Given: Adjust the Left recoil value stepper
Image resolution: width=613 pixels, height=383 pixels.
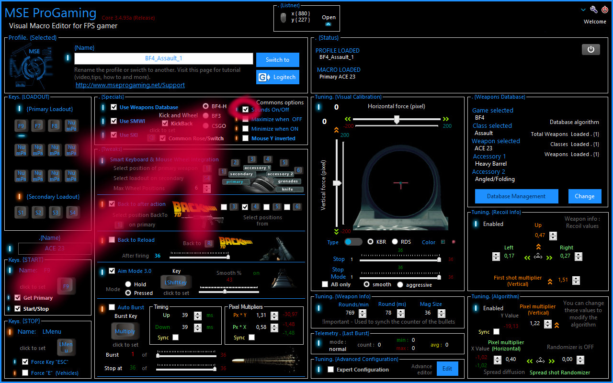Looking at the screenshot, I should [496, 256].
